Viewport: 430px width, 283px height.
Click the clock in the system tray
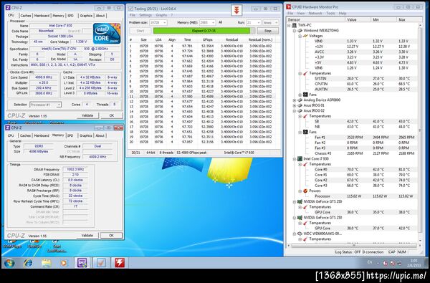pyautogui.click(x=414, y=263)
